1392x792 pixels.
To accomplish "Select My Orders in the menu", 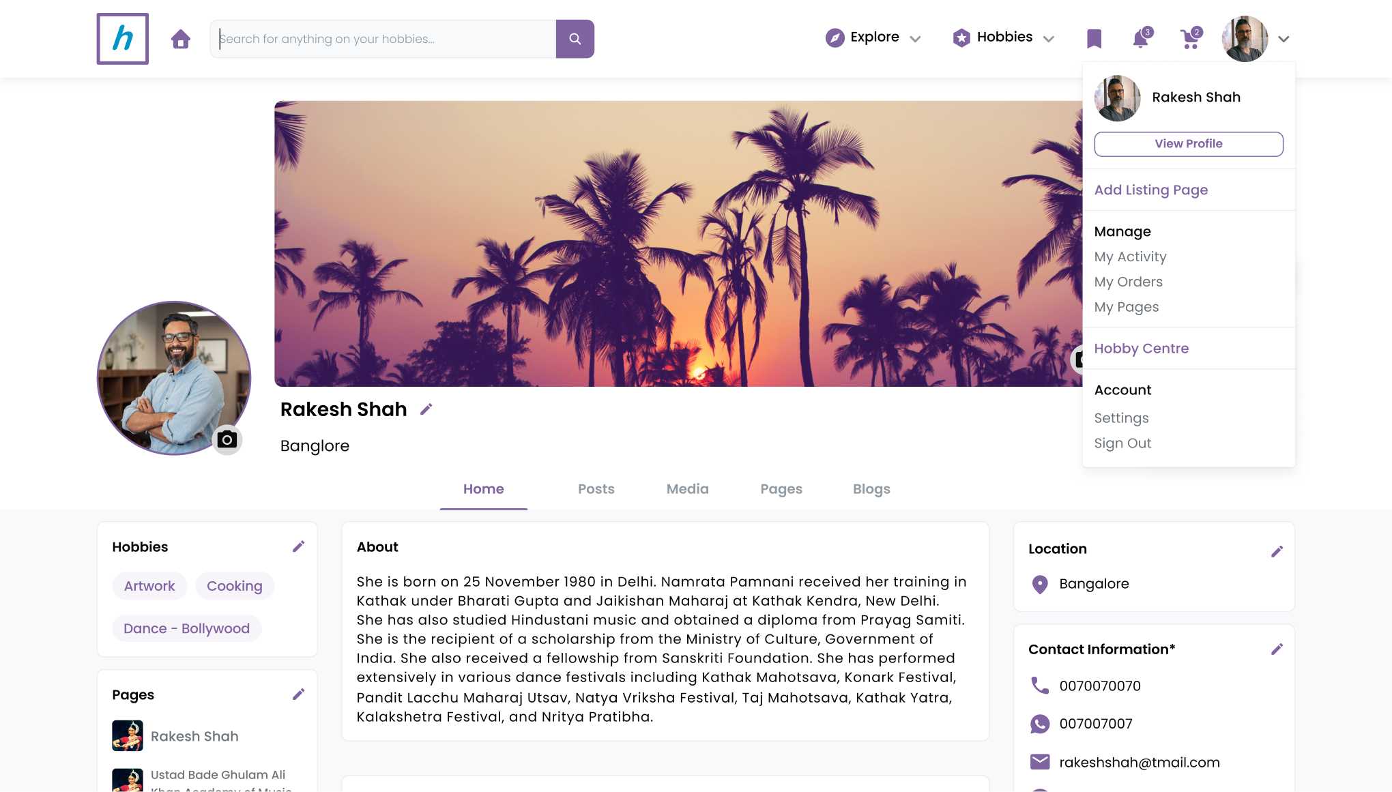I will point(1128,282).
